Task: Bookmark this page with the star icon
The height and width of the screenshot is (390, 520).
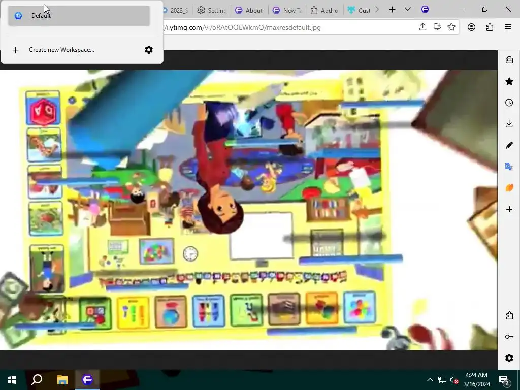Action: coord(451,27)
